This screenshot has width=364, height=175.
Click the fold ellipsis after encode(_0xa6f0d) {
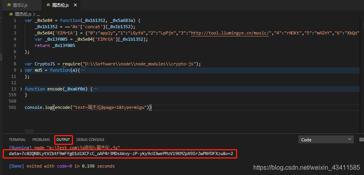(95, 89)
